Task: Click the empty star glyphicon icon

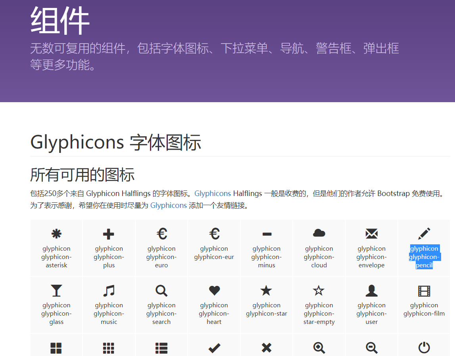Action: point(319,290)
